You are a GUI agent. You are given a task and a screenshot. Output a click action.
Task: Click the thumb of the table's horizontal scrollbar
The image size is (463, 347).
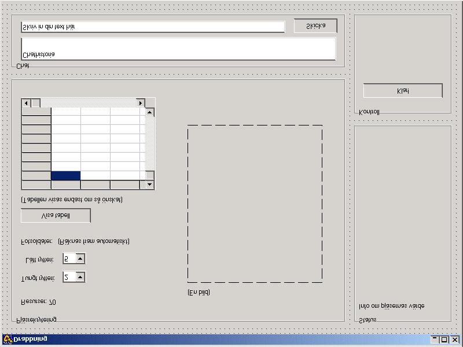pos(35,103)
